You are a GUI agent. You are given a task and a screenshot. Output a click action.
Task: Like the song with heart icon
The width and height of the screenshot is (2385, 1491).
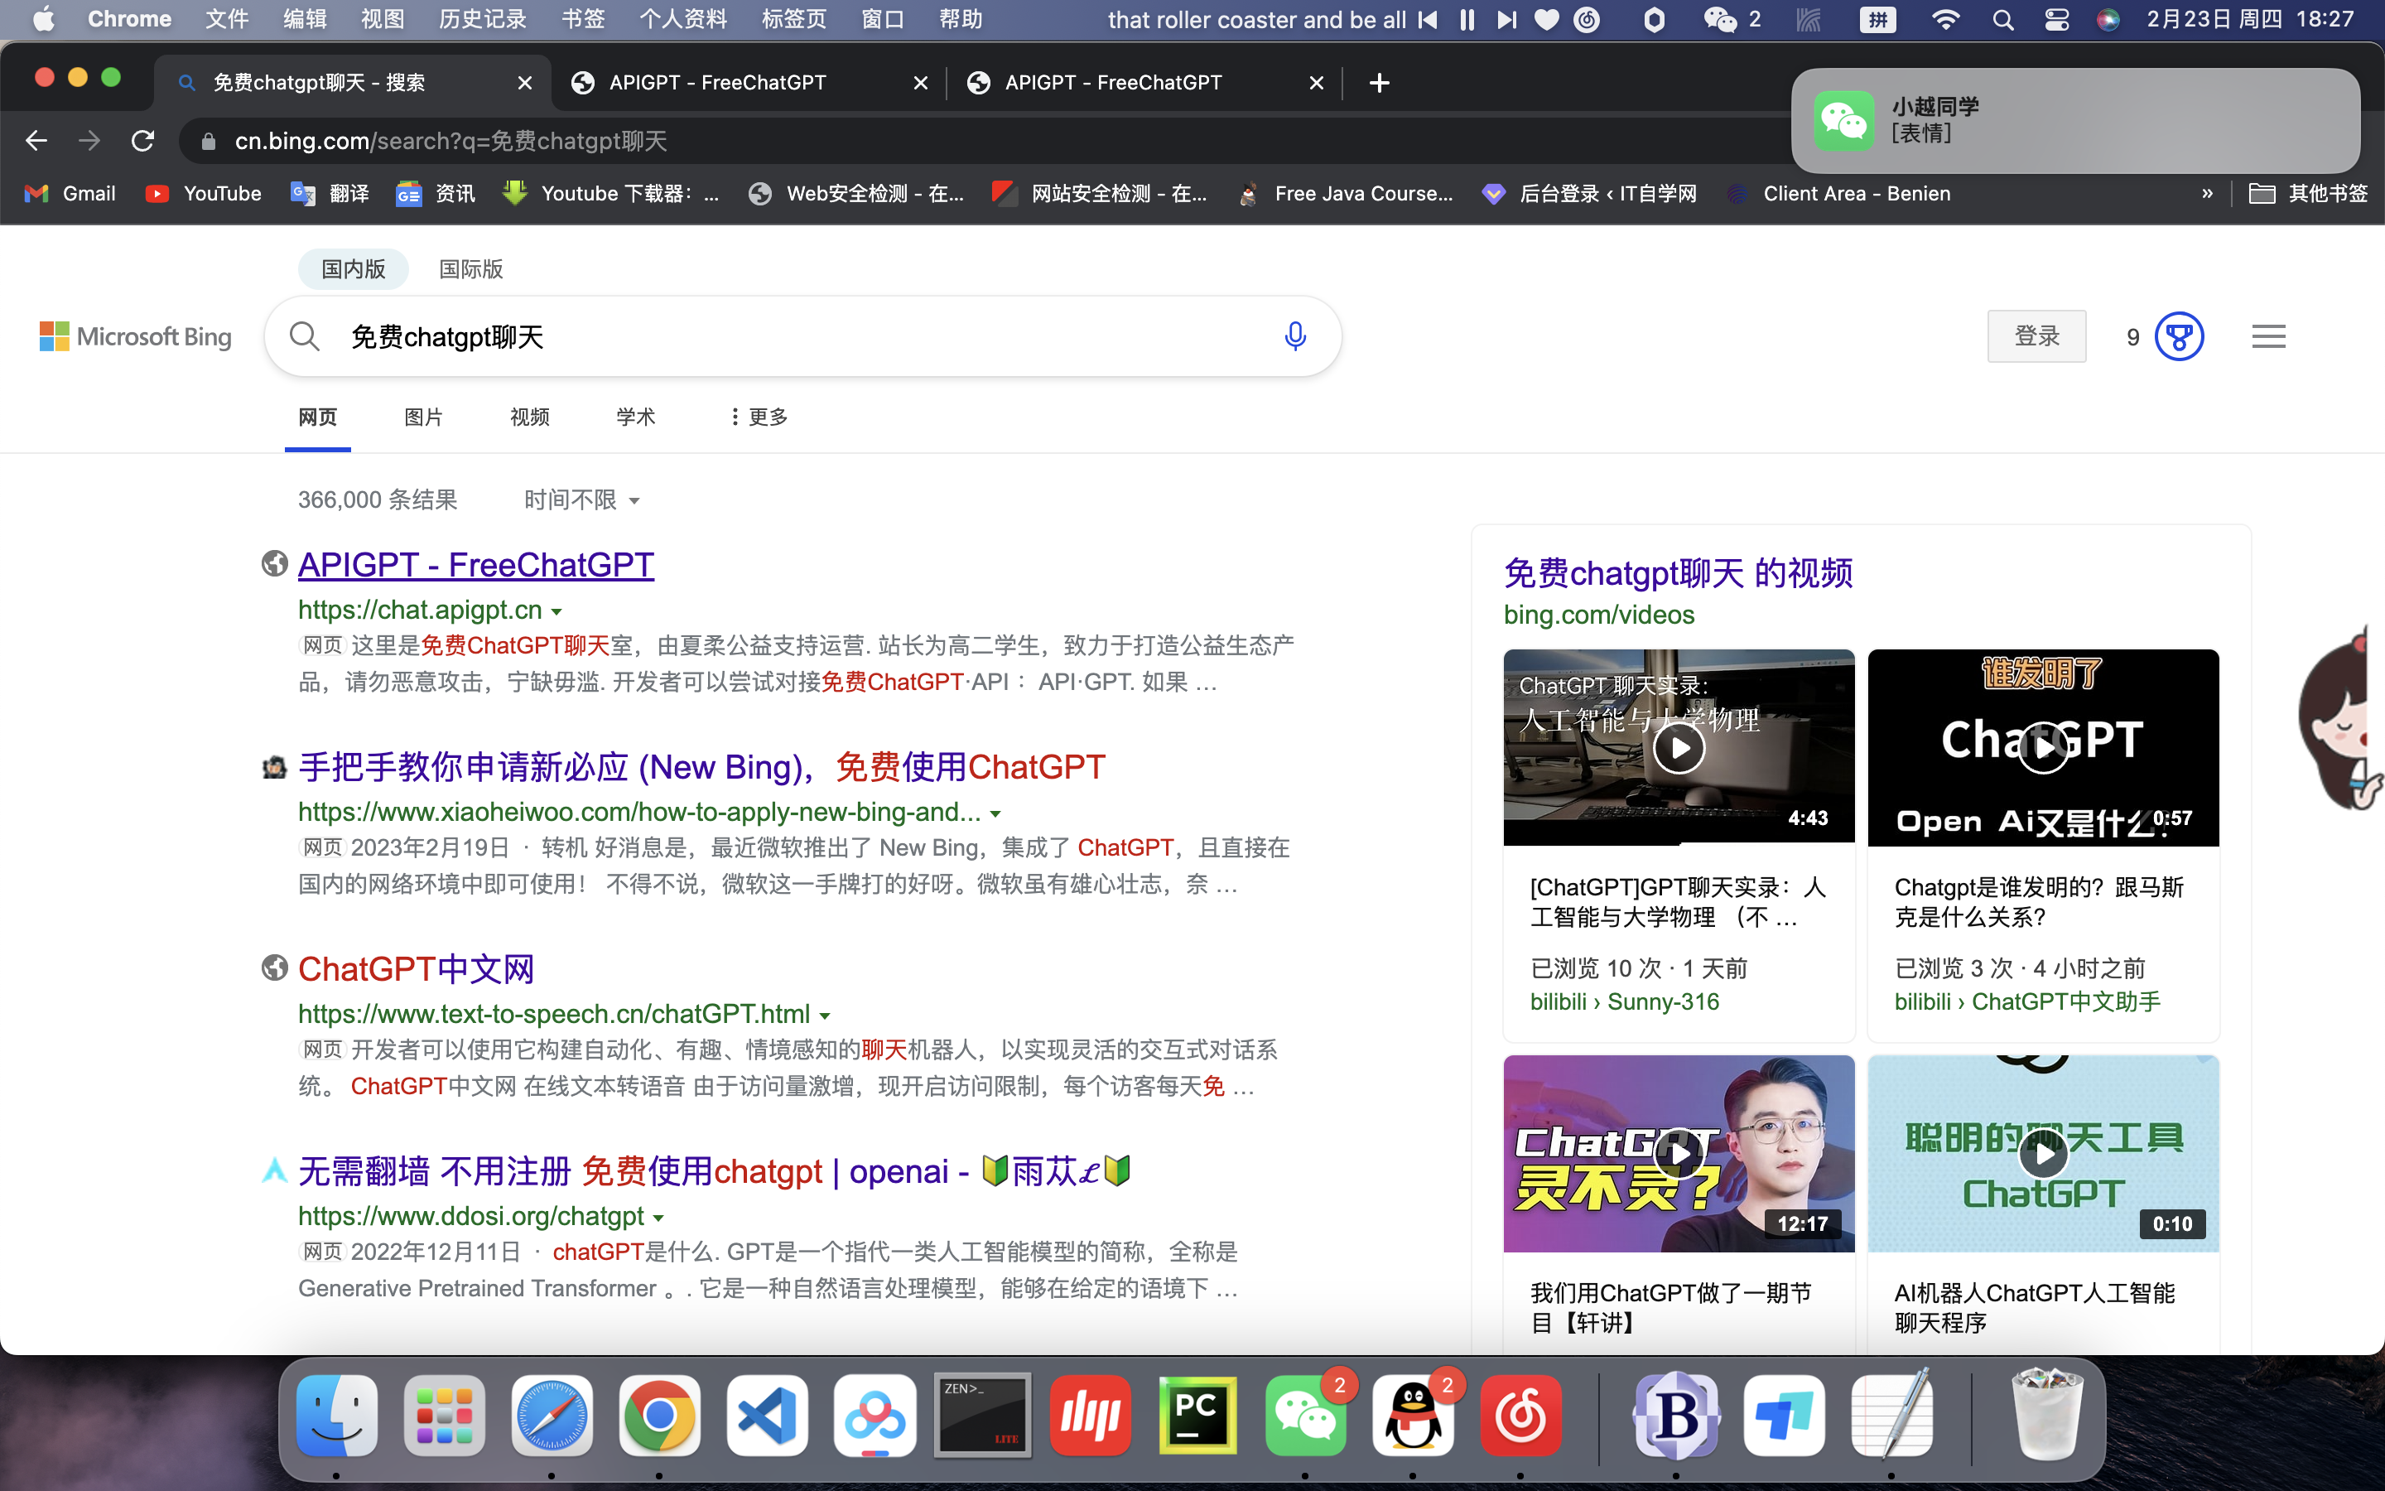pos(1547,20)
